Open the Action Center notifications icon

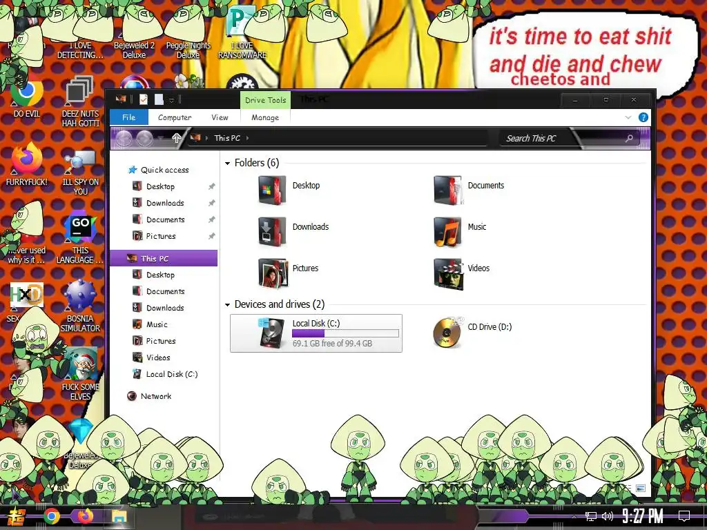[x=684, y=516]
